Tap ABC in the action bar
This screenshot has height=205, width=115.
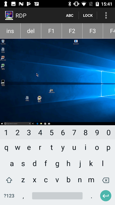click(70, 16)
